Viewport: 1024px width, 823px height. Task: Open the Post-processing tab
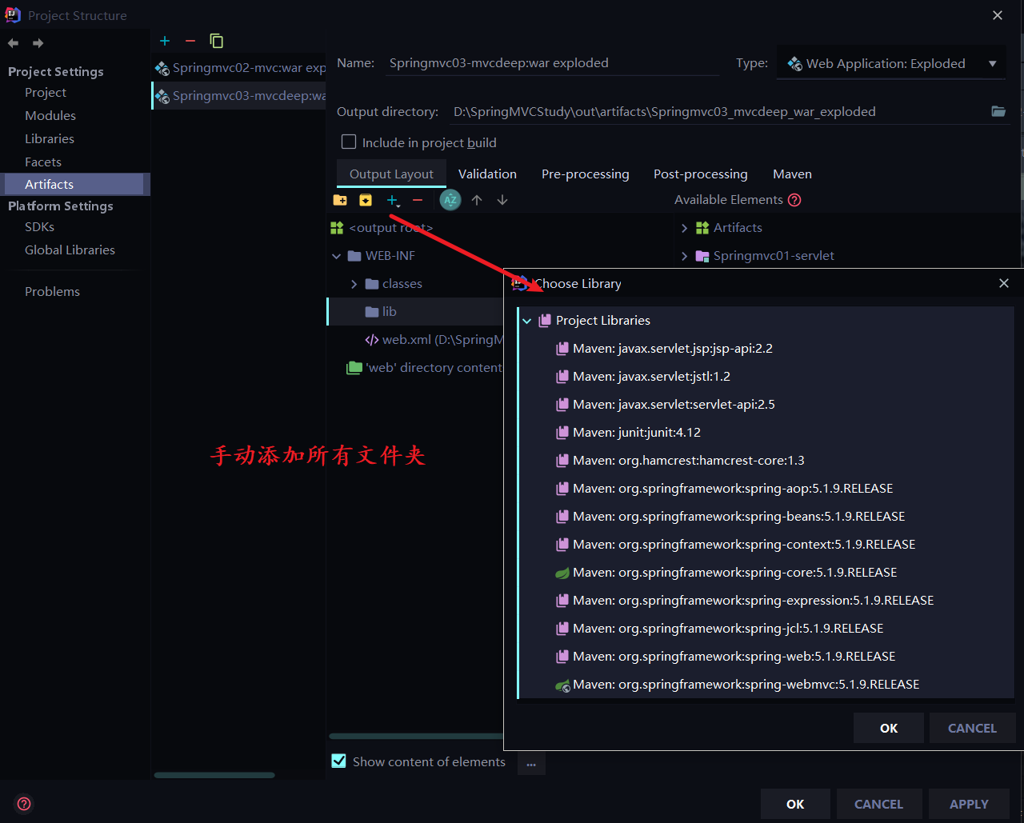tap(701, 174)
